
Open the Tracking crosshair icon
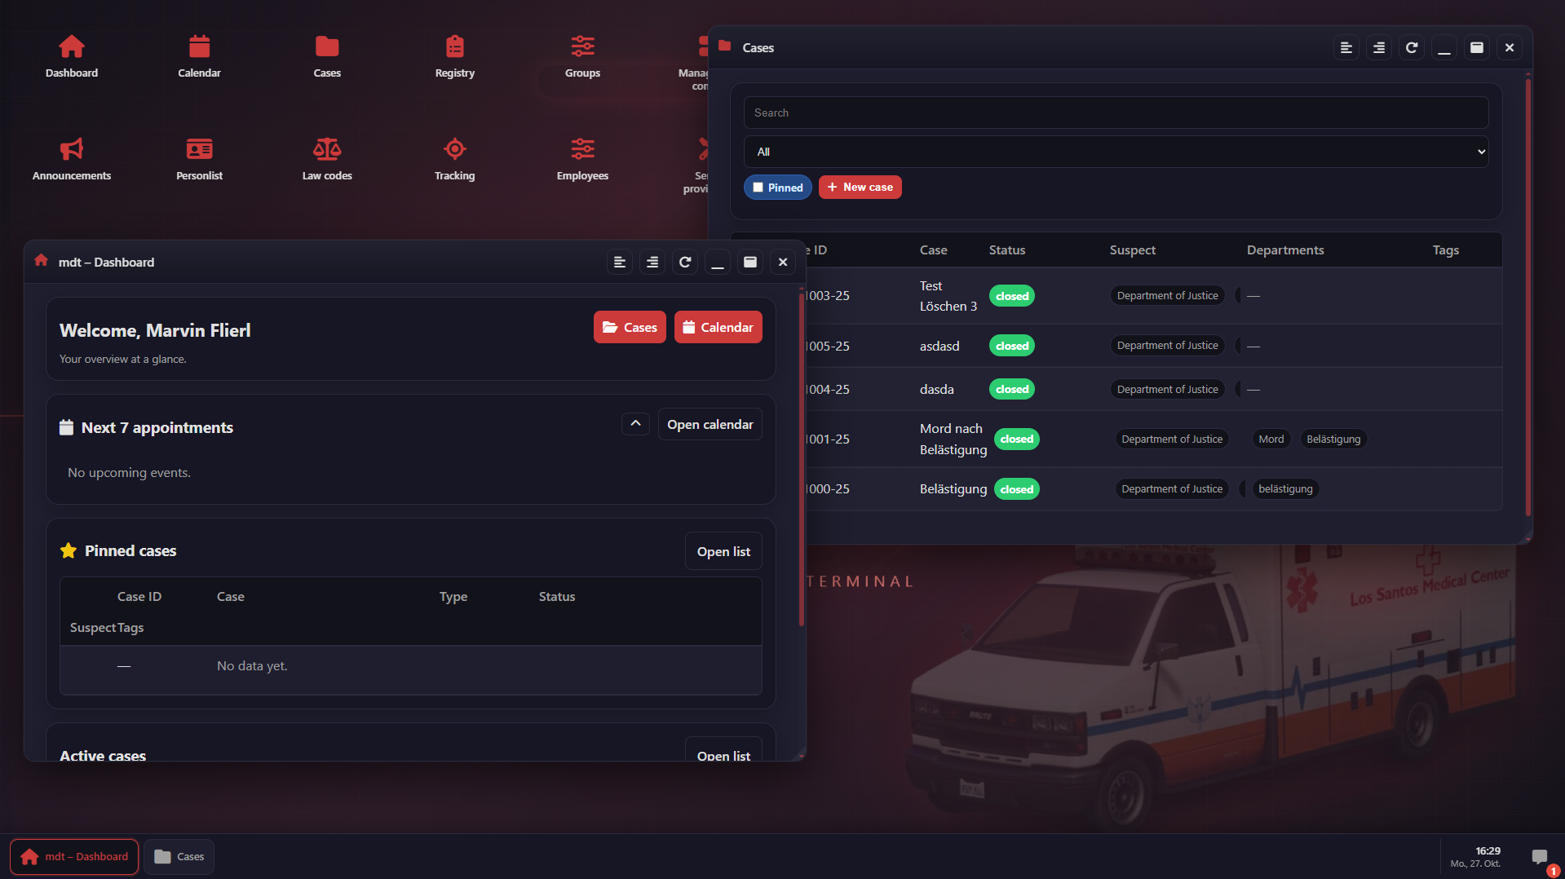tap(454, 158)
